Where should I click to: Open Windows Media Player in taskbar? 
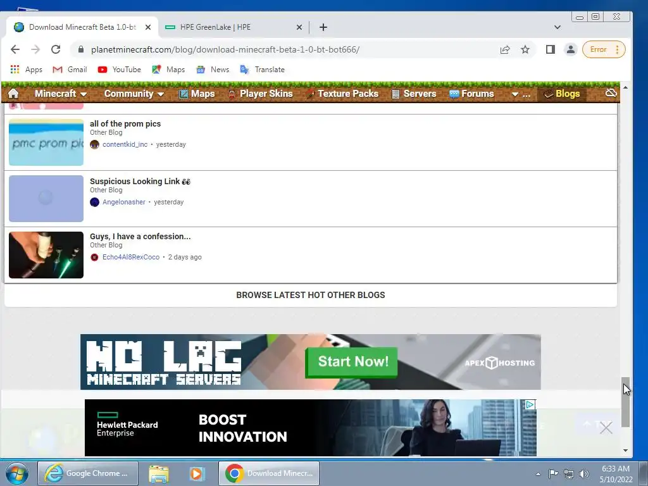[x=197, y=473]
